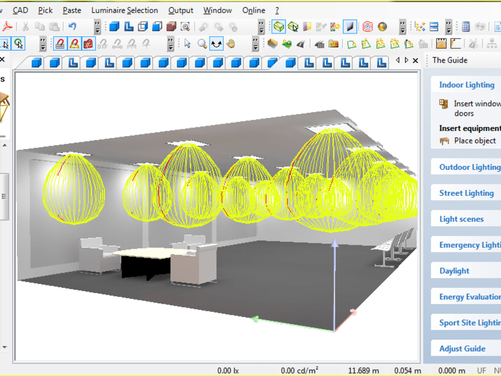Click the purple and yellow door icon
The height and width of the screenshot is (376, 501).
click(x=308, y=27)
